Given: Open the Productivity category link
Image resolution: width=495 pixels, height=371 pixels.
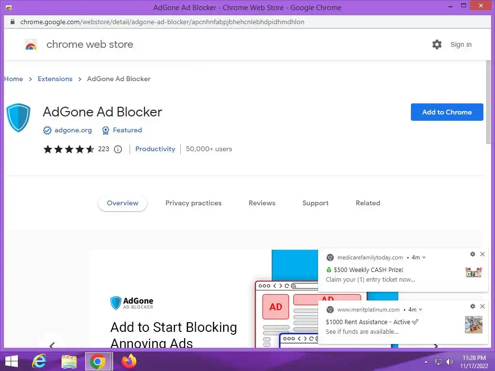Looking at the screenshot, I should (x=155, y=149).
